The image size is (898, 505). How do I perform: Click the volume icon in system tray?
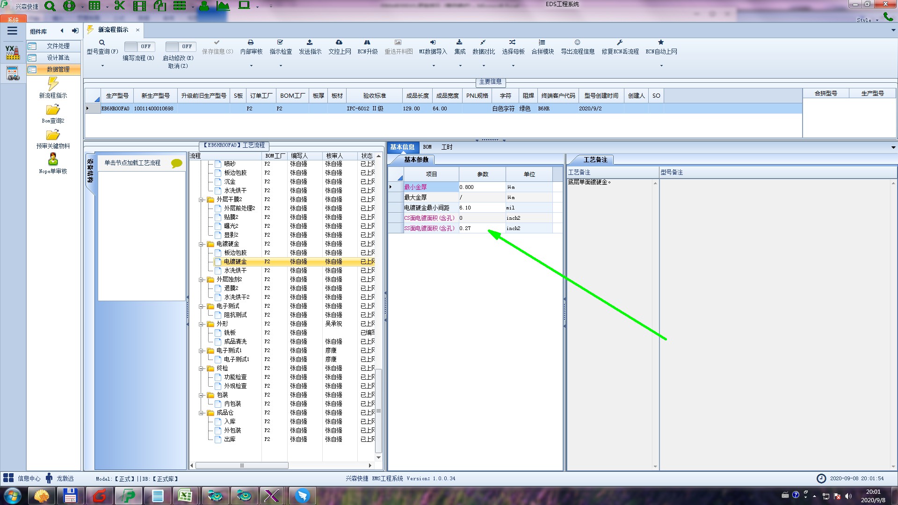tap(848, 496)
